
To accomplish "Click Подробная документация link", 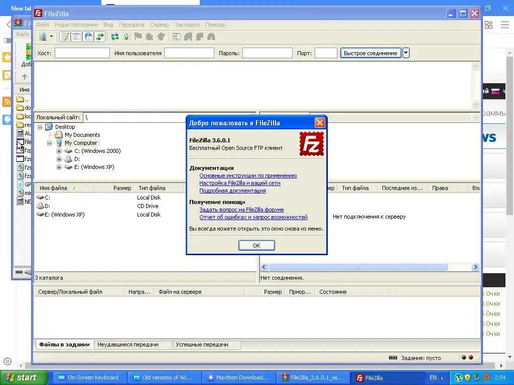I will pos(232,190).
